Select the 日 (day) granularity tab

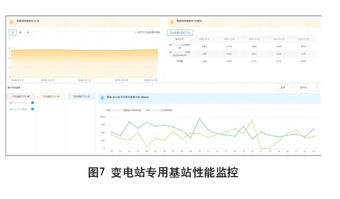click(x=13, y=32)
